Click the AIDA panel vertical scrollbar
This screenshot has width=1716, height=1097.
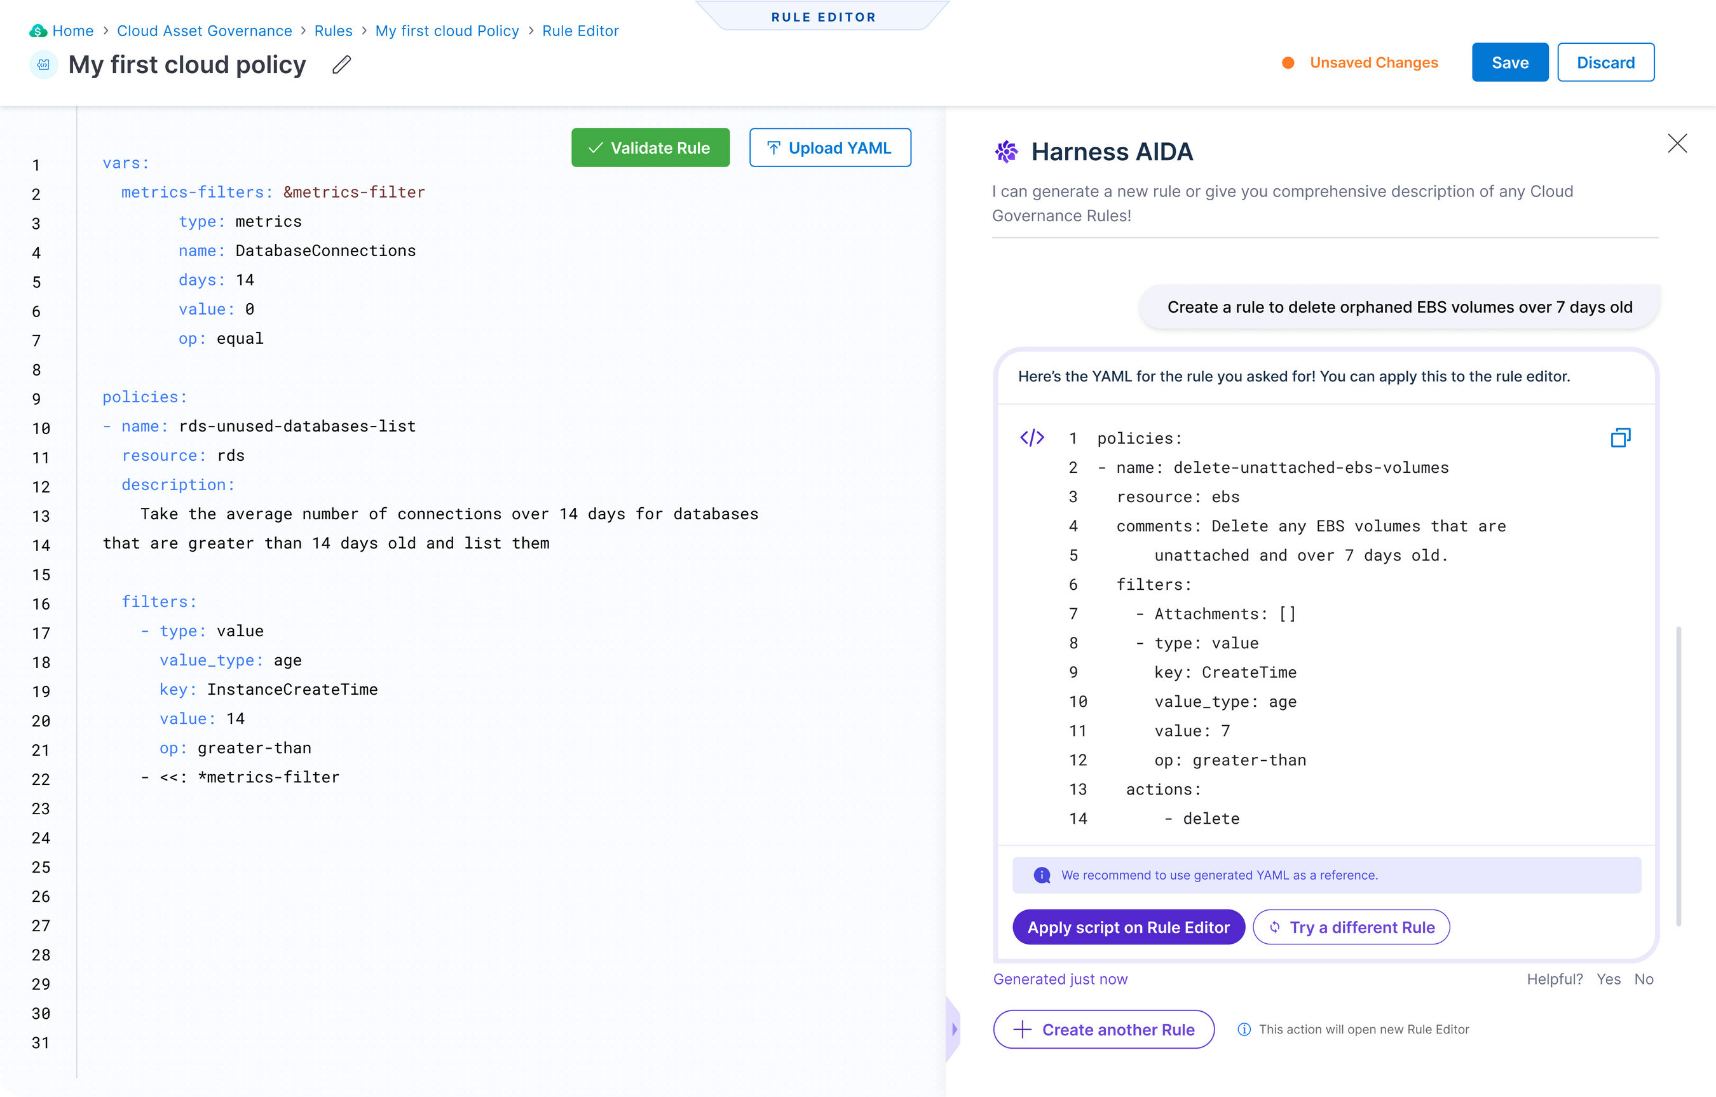coord(1679,775)
